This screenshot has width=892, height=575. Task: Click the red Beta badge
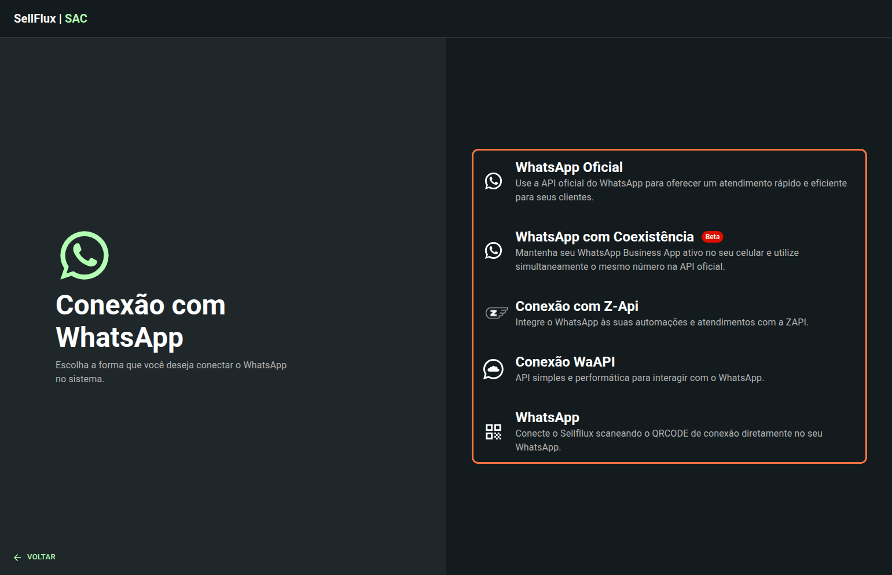(x=712, y=237)
